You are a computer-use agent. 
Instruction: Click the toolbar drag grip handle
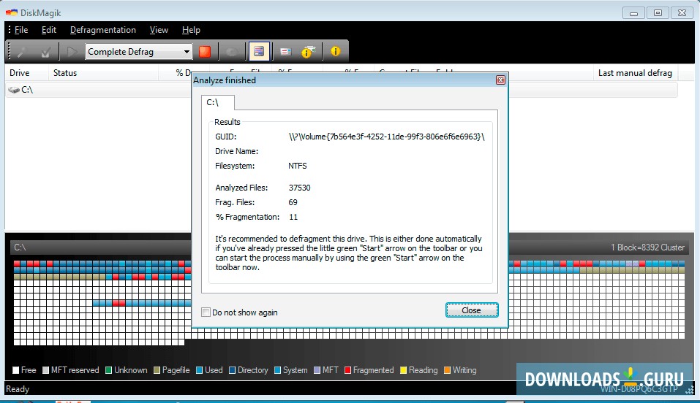[x=9, y=51]
